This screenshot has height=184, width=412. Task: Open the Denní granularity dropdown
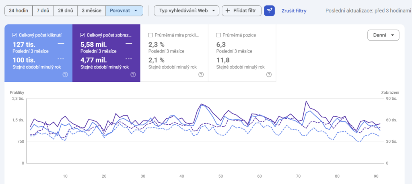383,35
